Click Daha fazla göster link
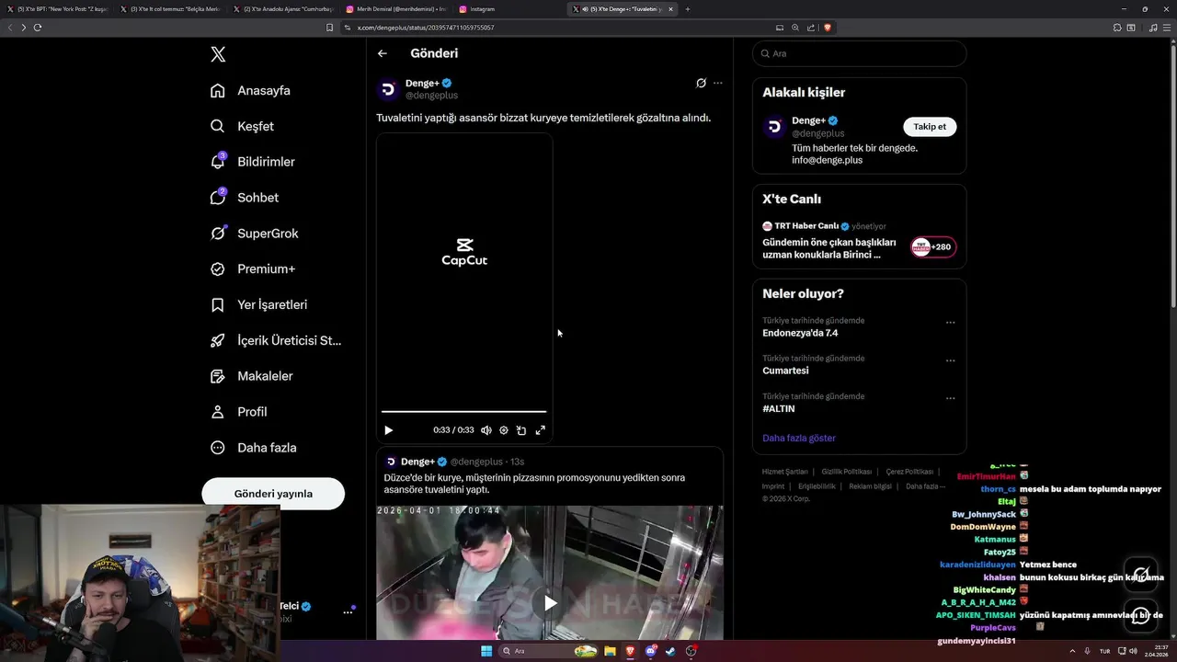1177x662 pixels. tap(799, 438)
